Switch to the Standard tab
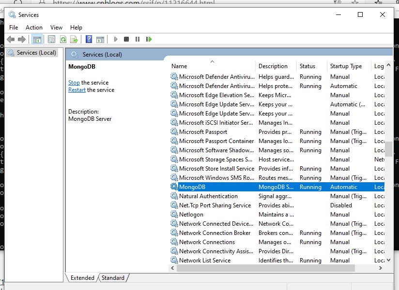 click(113, 278)
